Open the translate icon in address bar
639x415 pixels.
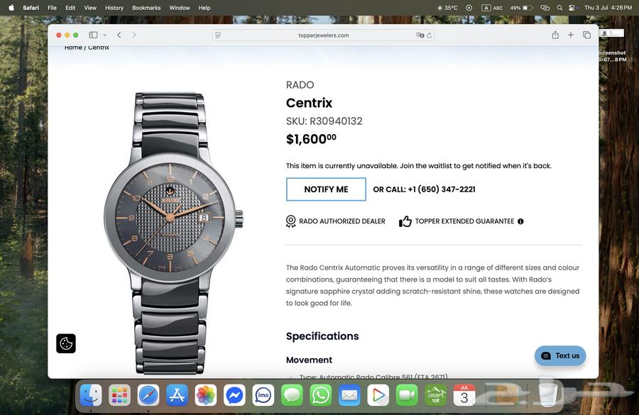pos(420,35)
